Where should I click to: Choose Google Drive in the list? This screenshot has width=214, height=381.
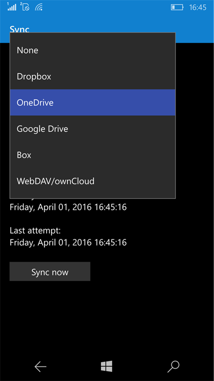(92, 128)
